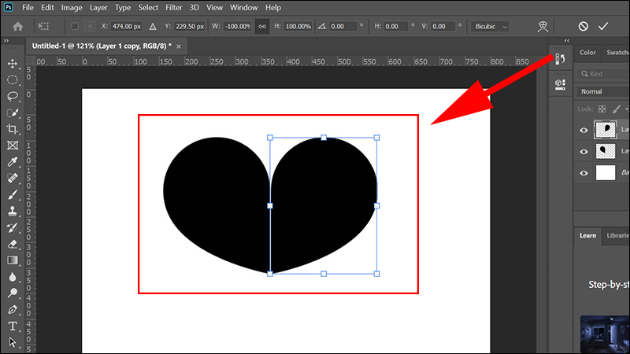Activate the Eraser tool
630x354 pixels.
click(13, 244)
